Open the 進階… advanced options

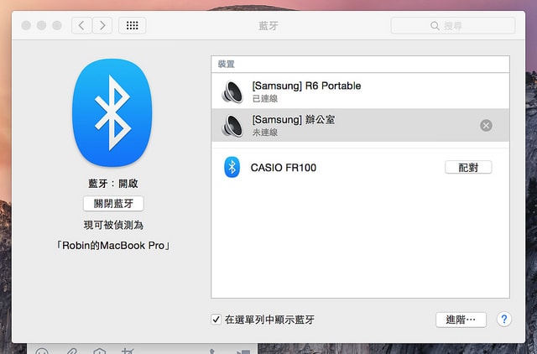(461, 320)
